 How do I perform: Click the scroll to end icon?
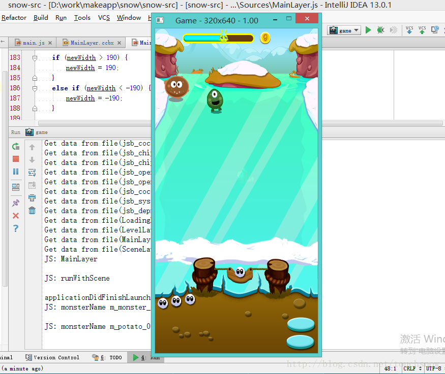(32, 185)
